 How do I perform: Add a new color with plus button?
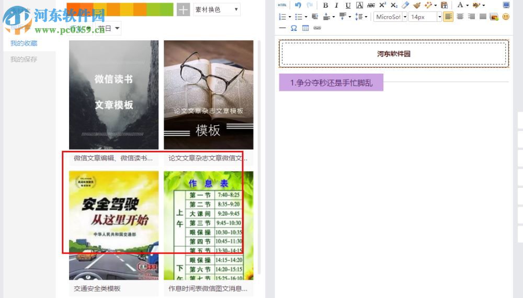(x=183, y=10)
